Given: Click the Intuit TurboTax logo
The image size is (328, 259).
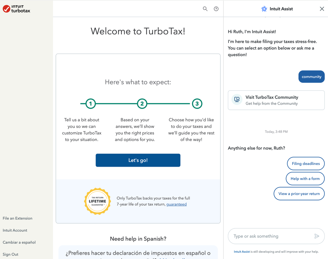Looking at the screenshot, I should pos(16,9).
